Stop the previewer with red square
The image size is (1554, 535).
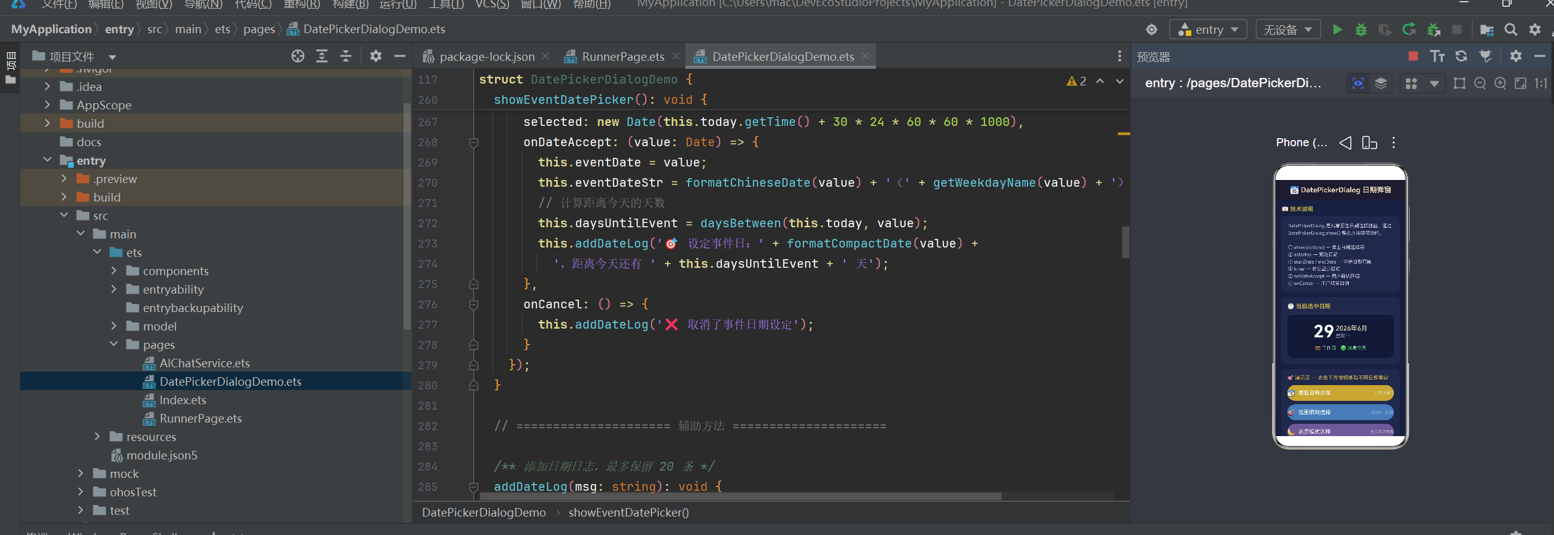pyautogui.click(x=1413, y=56)
